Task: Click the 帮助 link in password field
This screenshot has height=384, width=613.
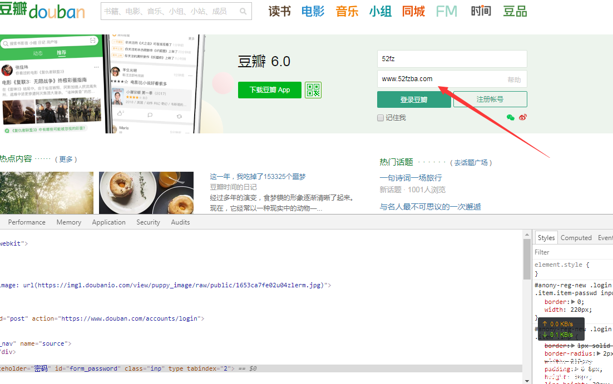Action: 514,79
